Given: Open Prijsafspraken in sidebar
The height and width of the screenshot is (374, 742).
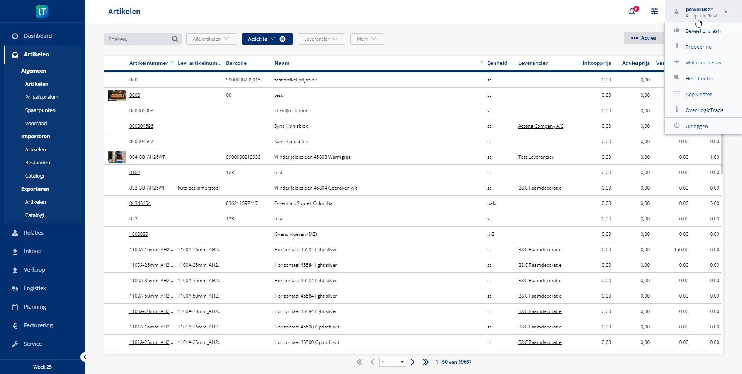Looking at the screenshot, I should 42,97.
